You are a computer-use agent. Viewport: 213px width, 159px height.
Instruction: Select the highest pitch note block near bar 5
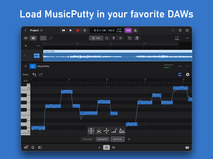(x=181, y=88)
